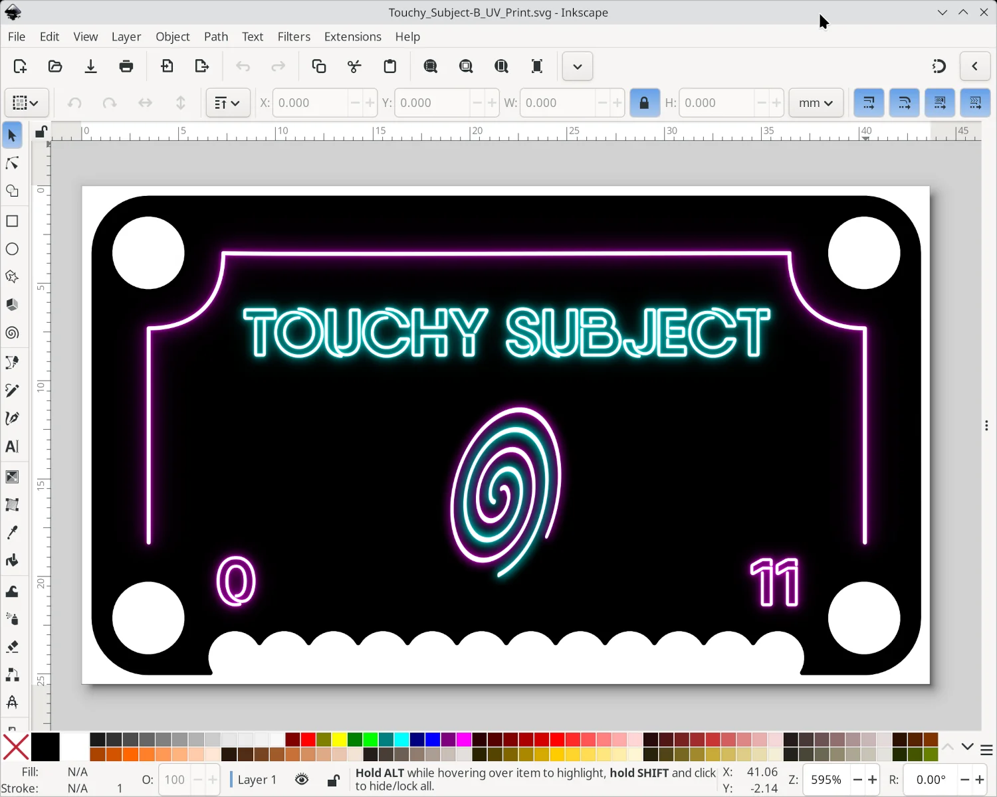Activate the Text tool

coord(12,446)
